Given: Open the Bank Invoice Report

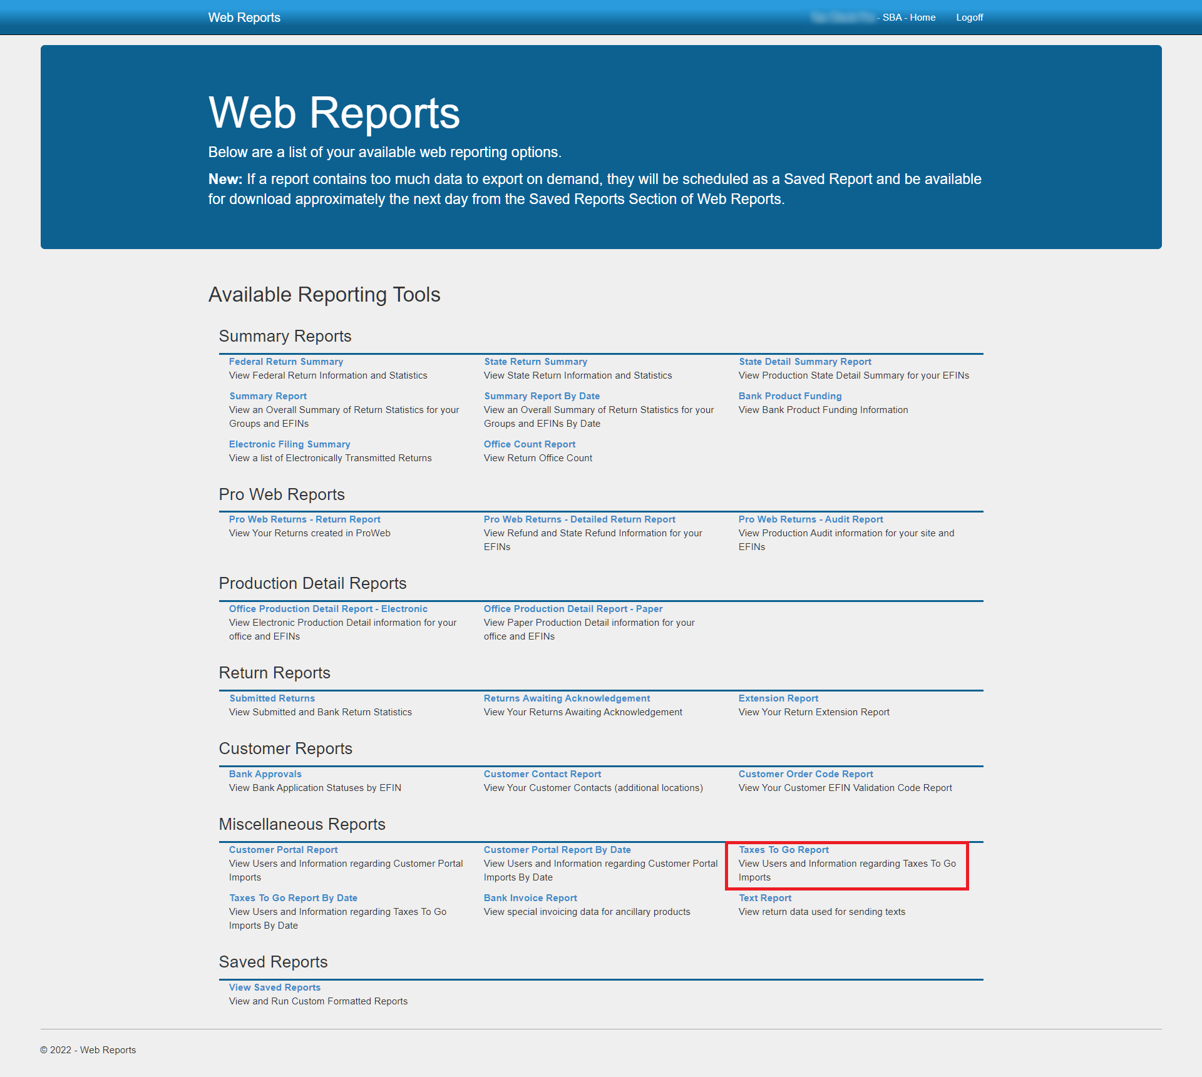Looking at the screenshot, I should [x=530, y=898].
